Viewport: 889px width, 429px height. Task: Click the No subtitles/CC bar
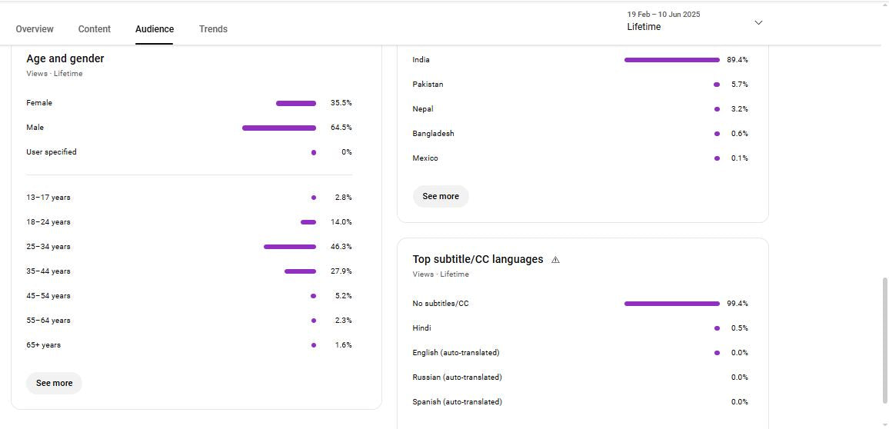pos(671,304)
